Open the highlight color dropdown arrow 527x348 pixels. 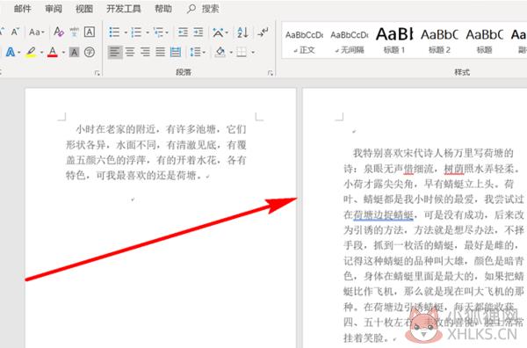click(x=41, y=53)
